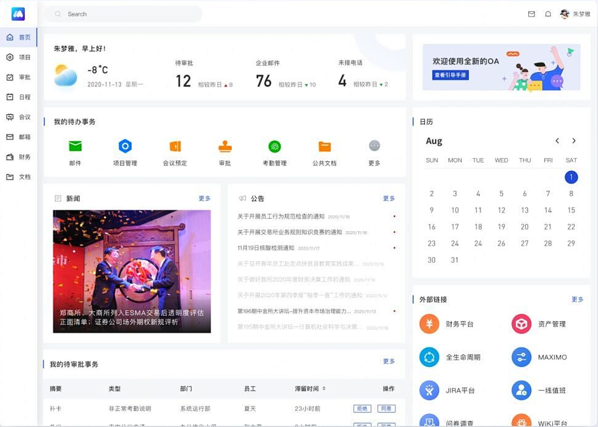The height and width of the screenshot is (427, 598).
Task: Click 拒绝 button for 补卡 row
Action: click(362, 408)
